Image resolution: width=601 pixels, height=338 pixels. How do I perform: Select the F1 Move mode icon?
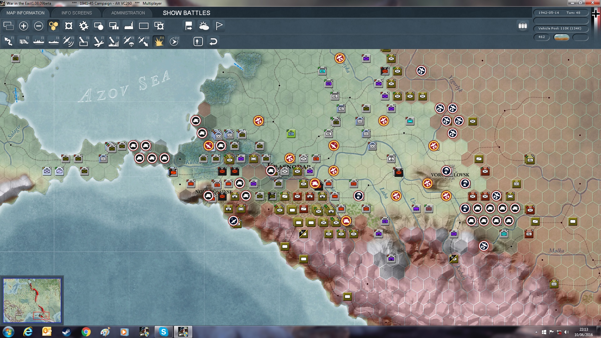point(8,41)
